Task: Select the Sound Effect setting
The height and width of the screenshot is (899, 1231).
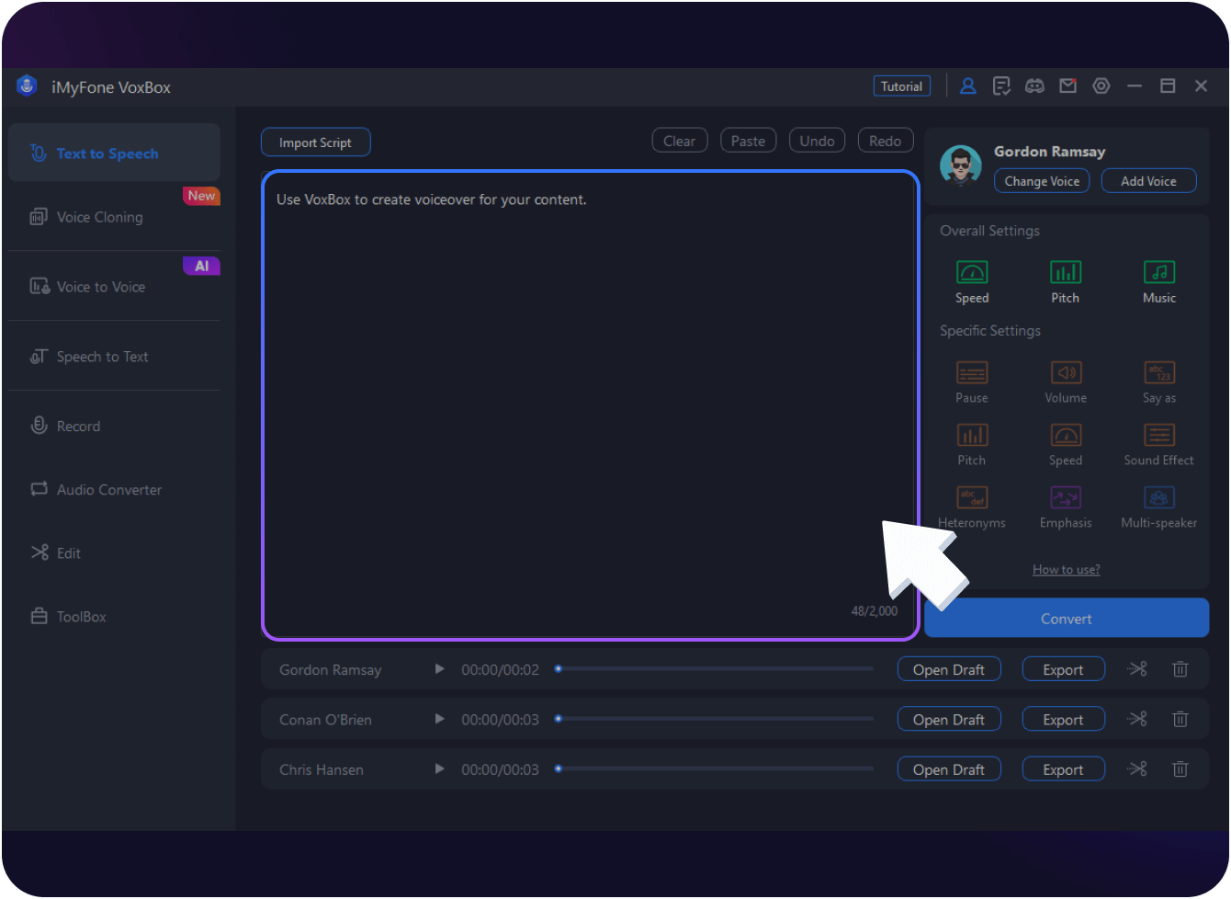Action: [x=1159, y=445]
